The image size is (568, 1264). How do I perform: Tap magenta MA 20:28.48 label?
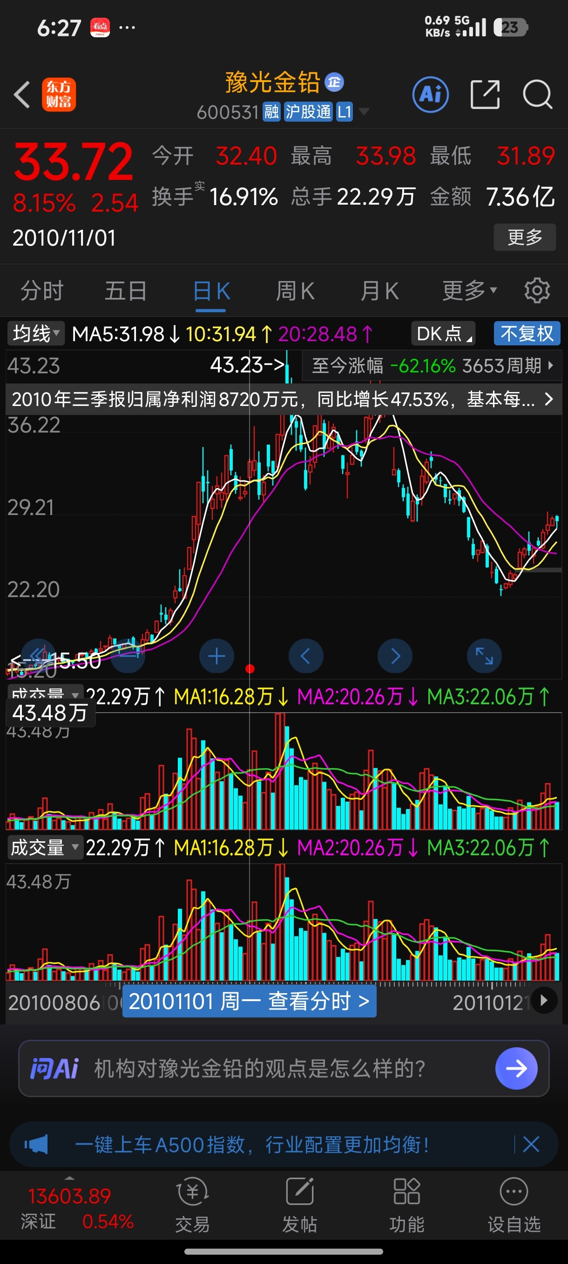(326, 334)
